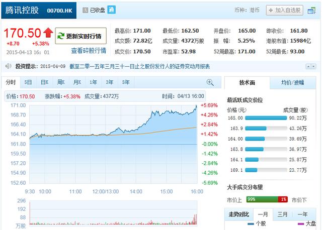Click the speaker icon beside 投资提示
The height and width of the screenshot is (230, 322).
[x=9, y=66]
